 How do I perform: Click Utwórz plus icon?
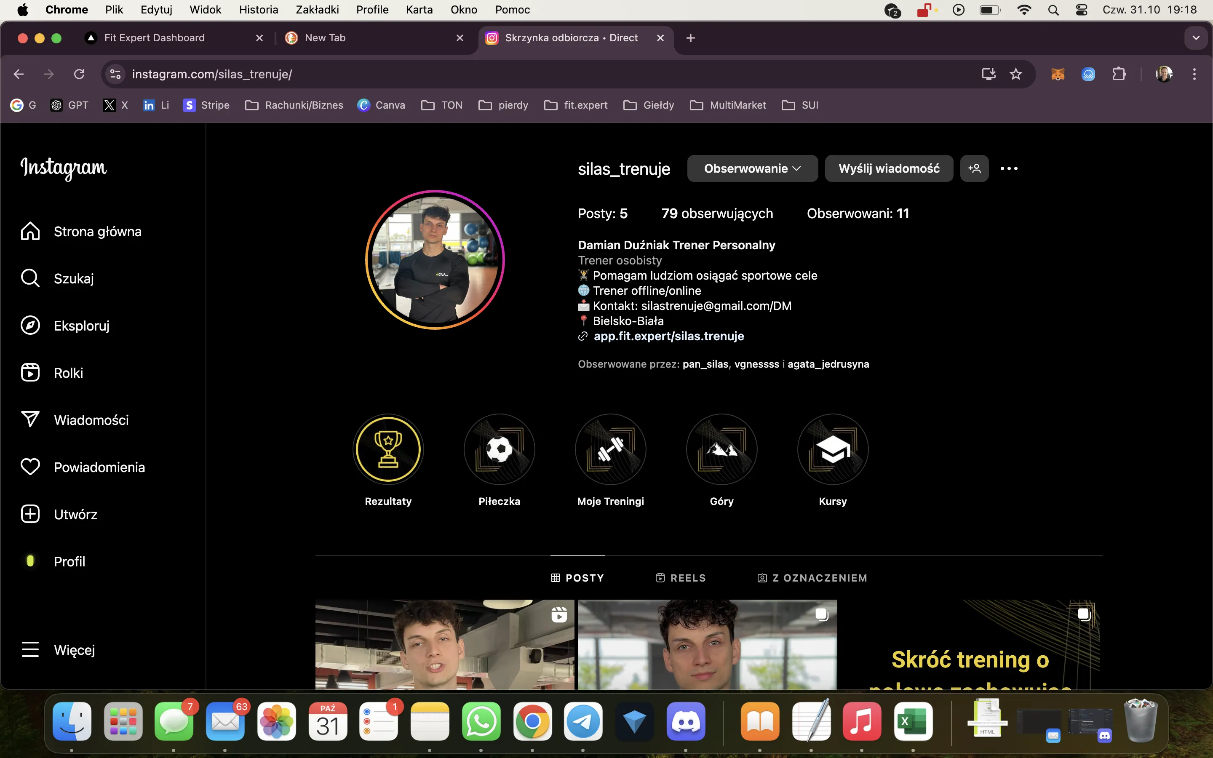(x=30, y=514)
